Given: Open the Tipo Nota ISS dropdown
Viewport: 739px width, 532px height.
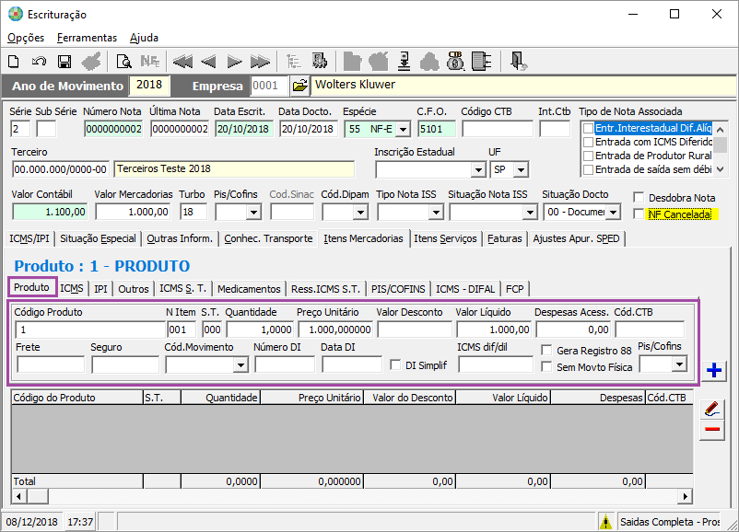Looking at the screenshot, I should tap(436, 213).
